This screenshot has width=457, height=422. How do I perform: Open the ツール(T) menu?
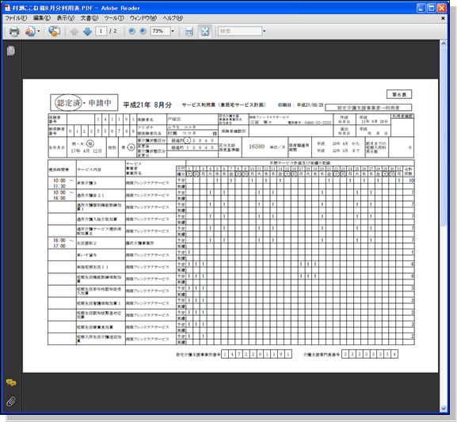114,18
